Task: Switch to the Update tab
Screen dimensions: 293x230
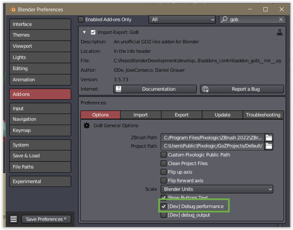Action: coord(223,115)
